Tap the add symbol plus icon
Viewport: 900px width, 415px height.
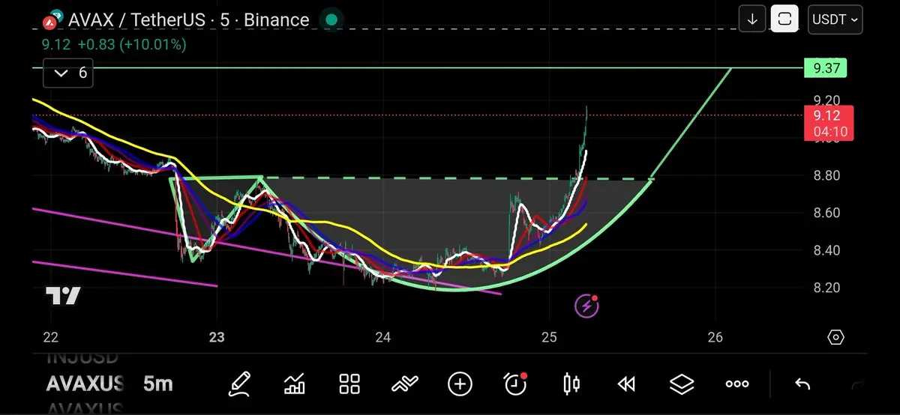(460, 384)
